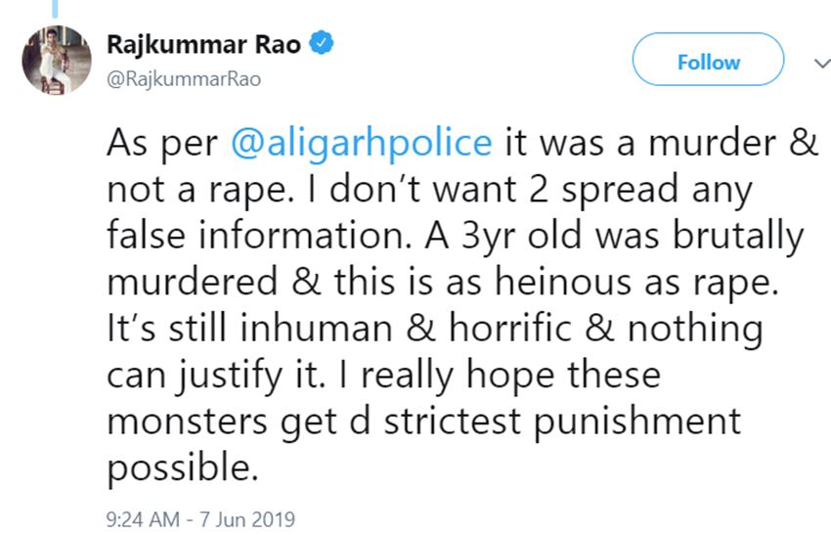Screen dimensions: 831x535
Task: Open Rajkummar Rao's profile picture
Action: [57, 59]
